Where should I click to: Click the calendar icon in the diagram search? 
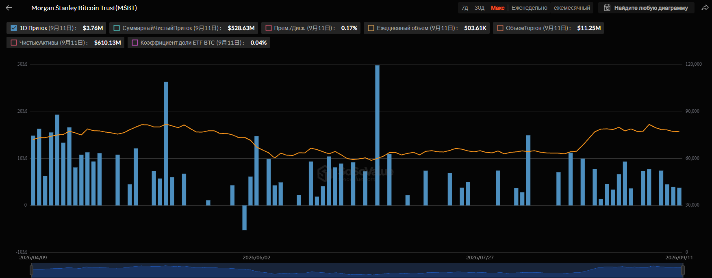point(607,8)
